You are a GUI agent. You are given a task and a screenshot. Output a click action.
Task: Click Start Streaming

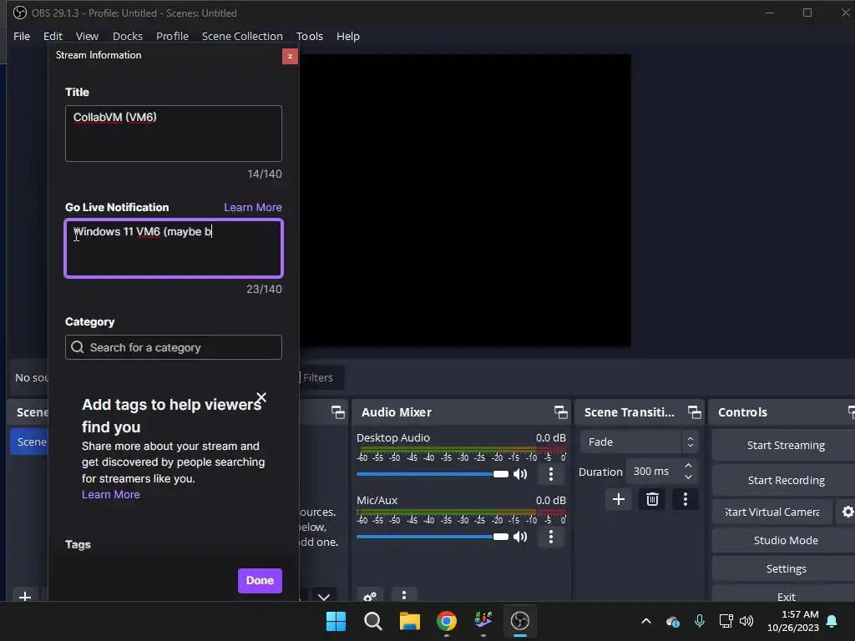click(786, 446)
